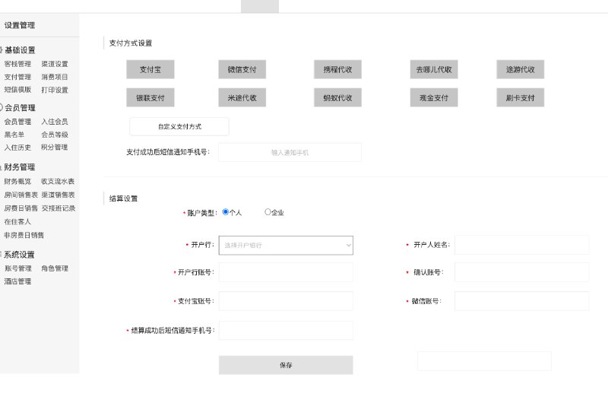The image size is (608, 403).
Task: View 房间销售表 from the sidebar
Action: pos(21,195)
